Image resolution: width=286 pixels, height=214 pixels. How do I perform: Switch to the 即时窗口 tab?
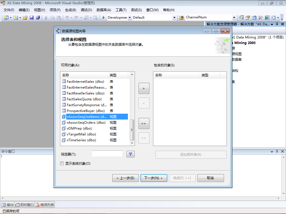click(25, 205)
